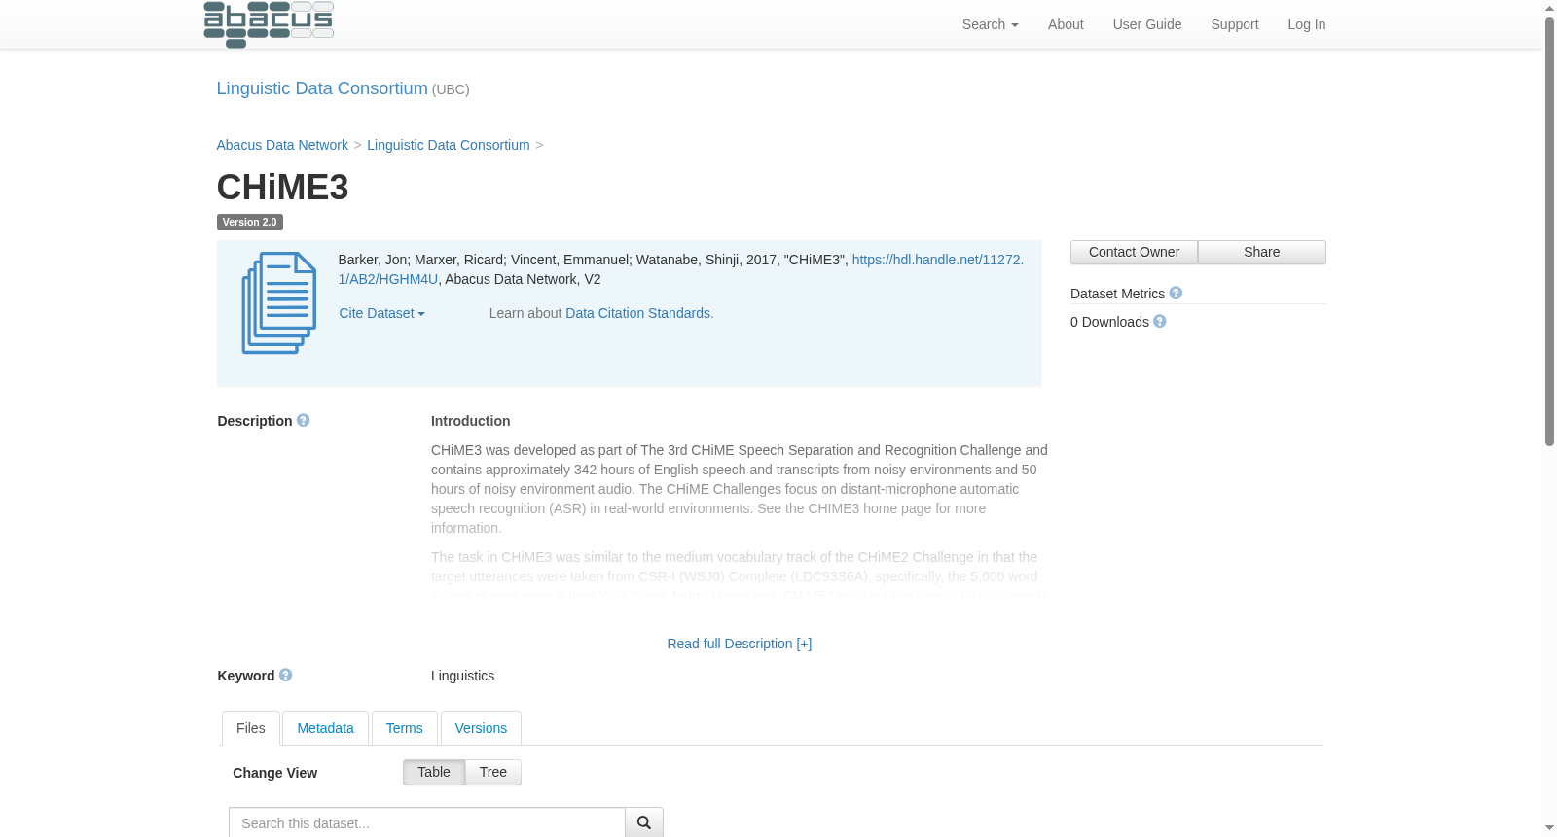Viewport: 1557px width, 837px height.
Task: Switch to the Versions tab
Action: [481, 728]
